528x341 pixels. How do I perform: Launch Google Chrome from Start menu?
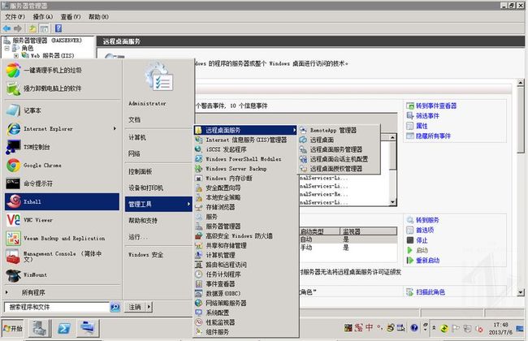click(63, 166)
